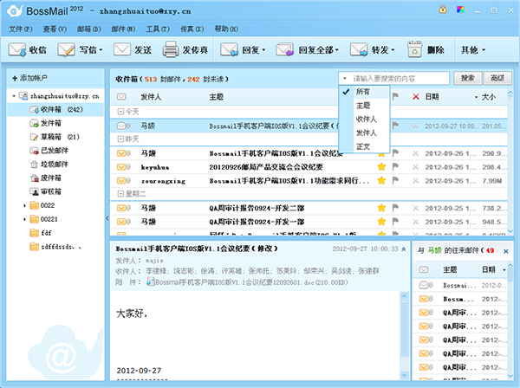The height and width of the screenshot is (388, 520).
Task: Toggle flag on today's 马颇 email
Action: click(395, 126)
